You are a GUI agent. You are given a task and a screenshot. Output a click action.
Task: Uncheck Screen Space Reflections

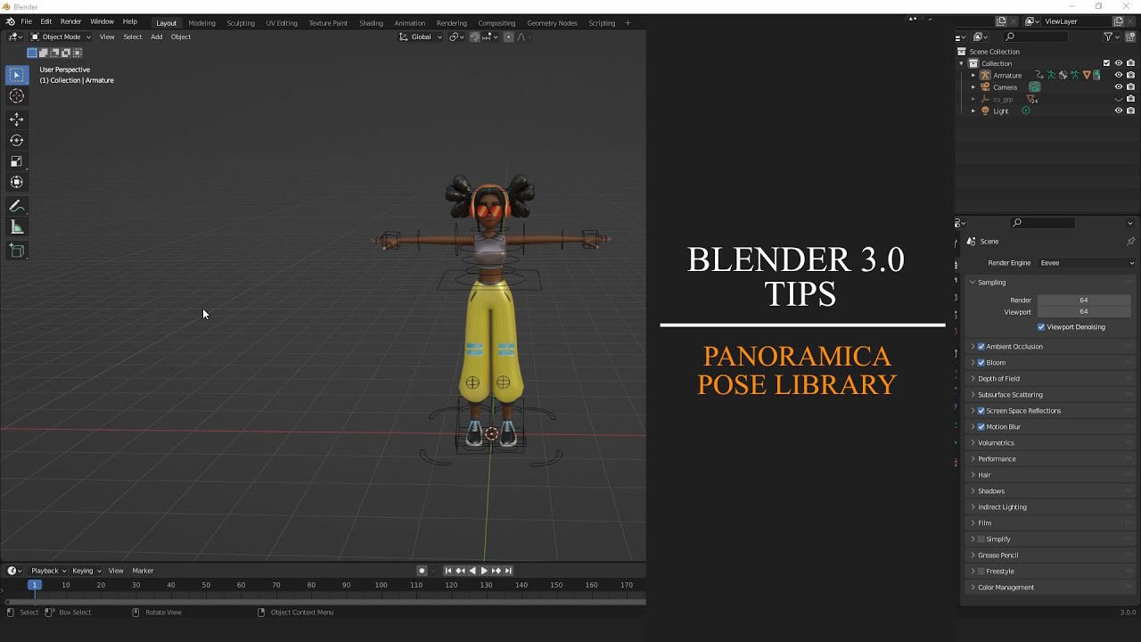click(981, 411)
